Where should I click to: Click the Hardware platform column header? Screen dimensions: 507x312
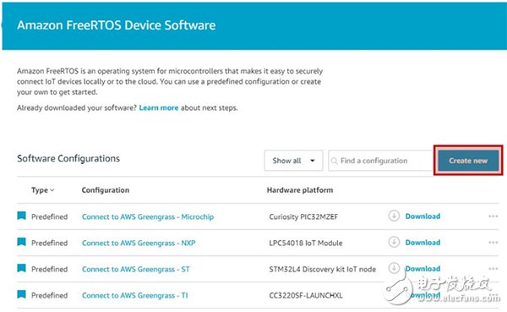coord(300,190)
